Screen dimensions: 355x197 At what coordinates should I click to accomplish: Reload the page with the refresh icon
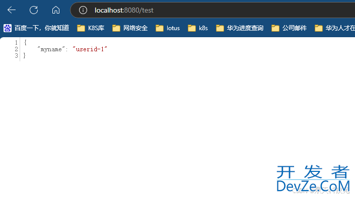34,10
